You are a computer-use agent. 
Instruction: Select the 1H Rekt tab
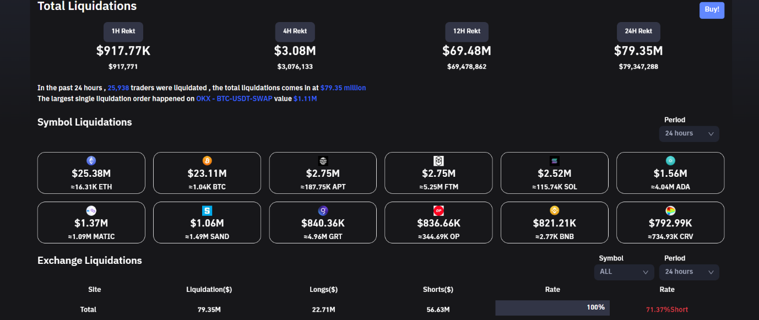coord(123,32)
